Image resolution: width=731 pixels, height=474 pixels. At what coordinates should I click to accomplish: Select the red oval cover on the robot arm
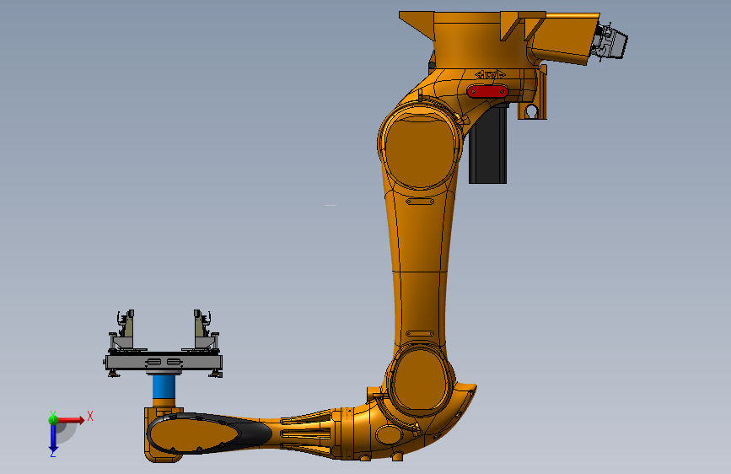(x=487, y=91)
